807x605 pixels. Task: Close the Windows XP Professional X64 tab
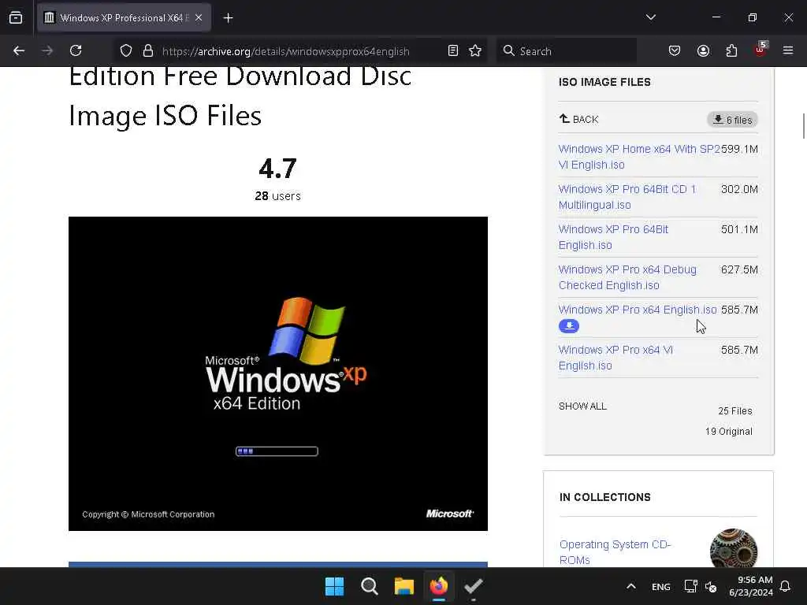click(199, 17)
